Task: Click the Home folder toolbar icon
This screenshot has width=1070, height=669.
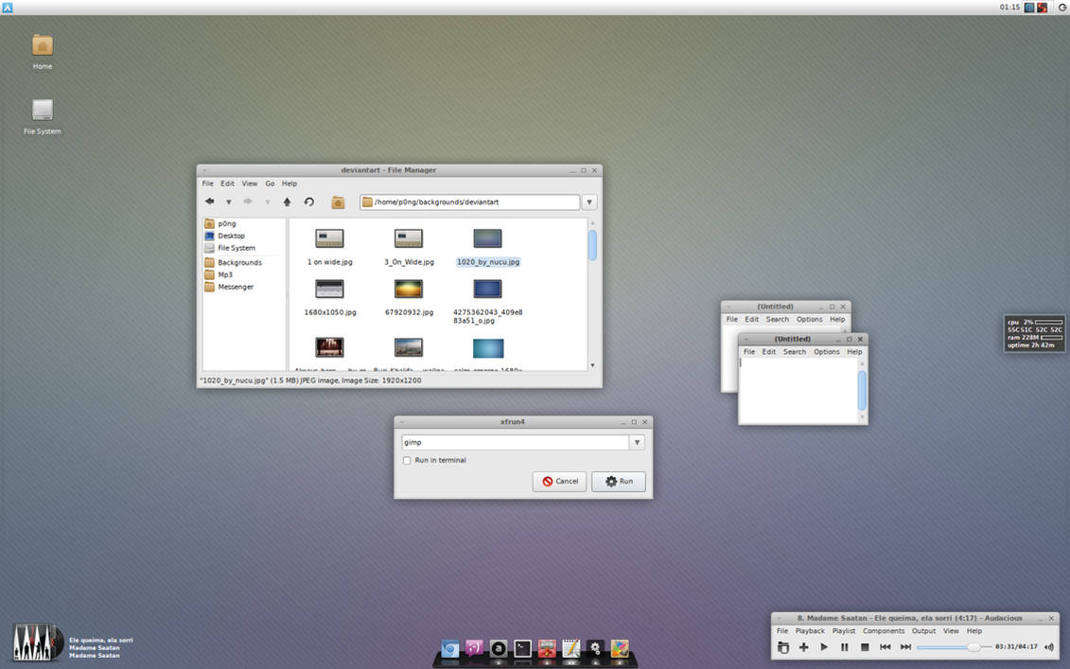Action: click(x=338, y=202)
